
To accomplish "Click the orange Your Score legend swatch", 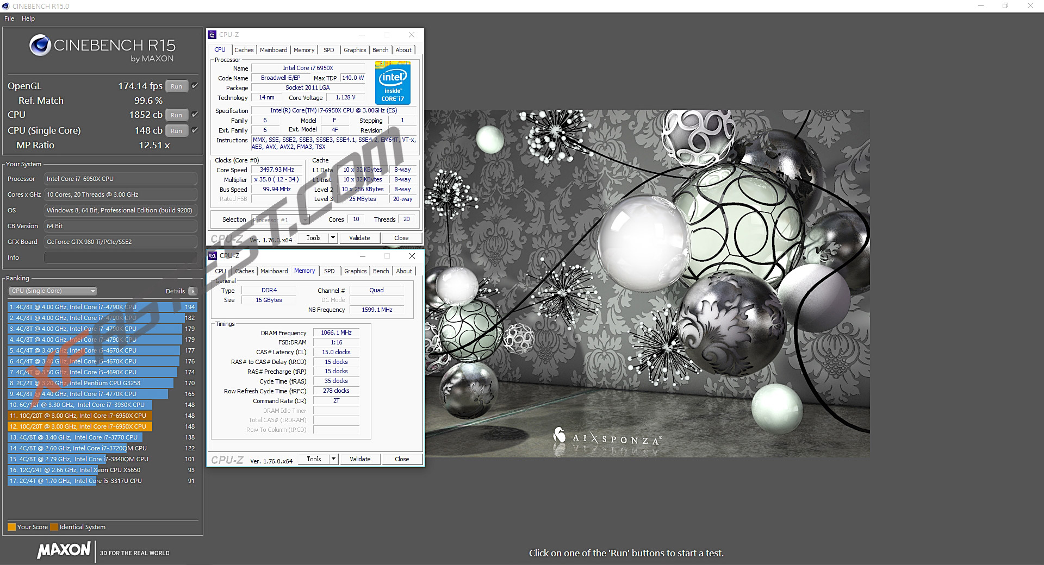I will (x=11, y=527).
